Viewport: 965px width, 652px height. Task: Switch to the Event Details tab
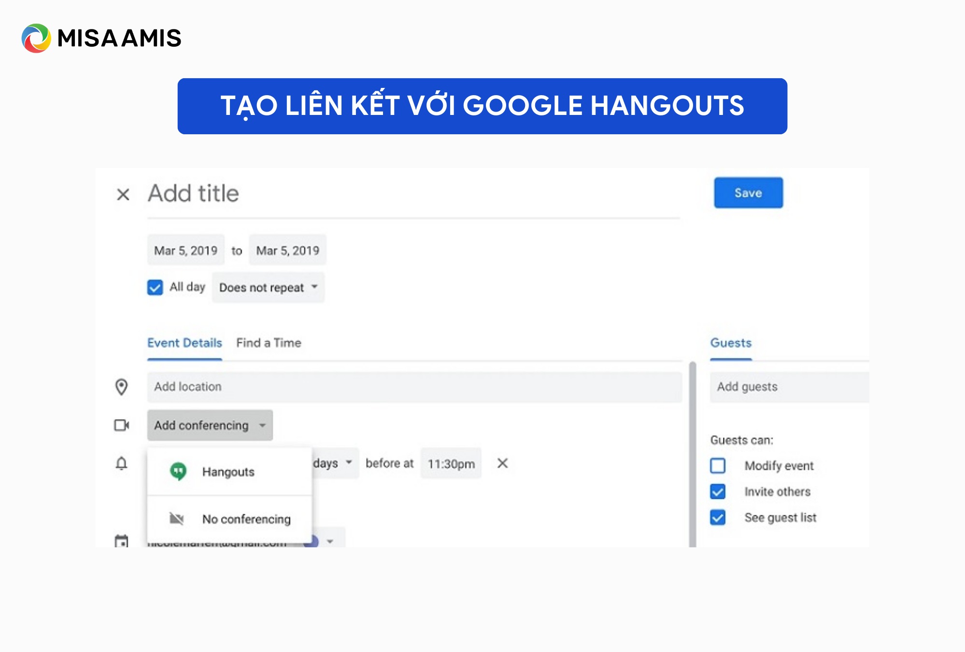pos(184,343)
